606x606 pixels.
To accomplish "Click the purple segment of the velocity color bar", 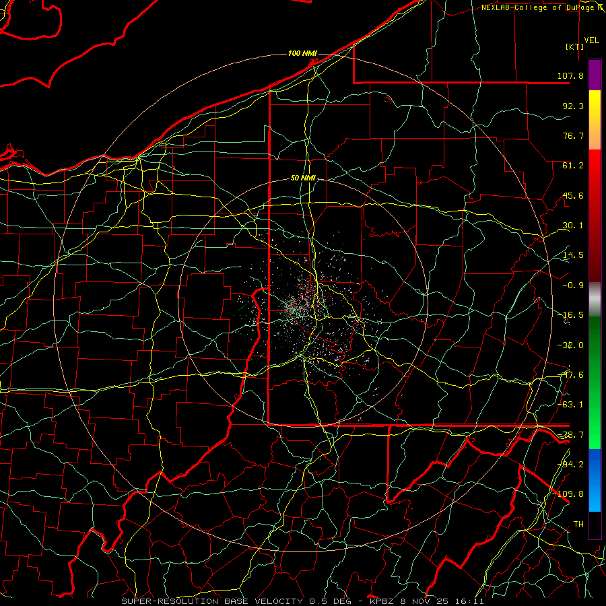I will pos(595,75).
